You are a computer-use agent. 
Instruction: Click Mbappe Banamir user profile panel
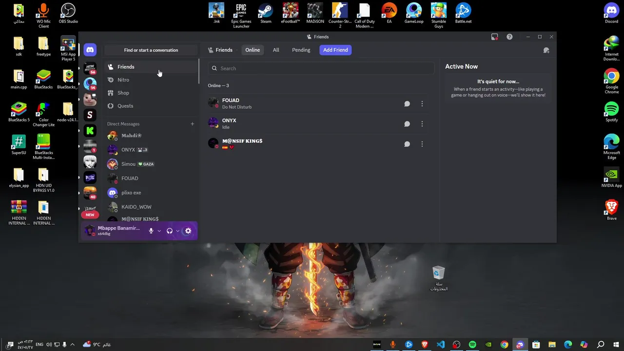click(x=113, y=231)
